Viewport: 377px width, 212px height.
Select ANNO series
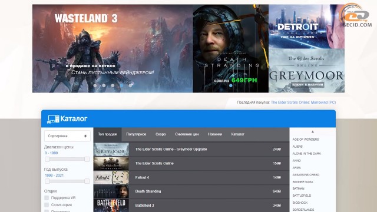tap(296, 161)
